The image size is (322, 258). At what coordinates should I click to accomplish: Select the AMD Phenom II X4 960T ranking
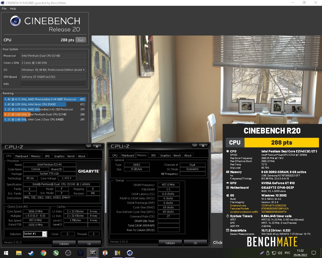[45, 99]
